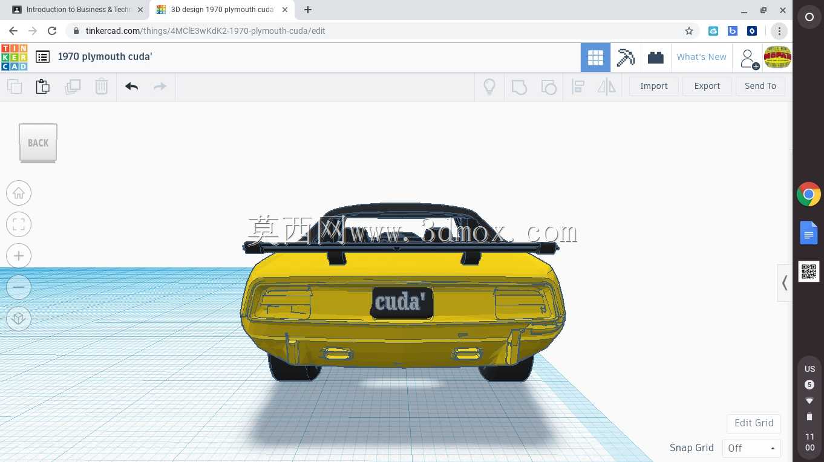Click the BACK face of the view cube
824x462 pixels.
pyautogui.click(x=38, y=143)
